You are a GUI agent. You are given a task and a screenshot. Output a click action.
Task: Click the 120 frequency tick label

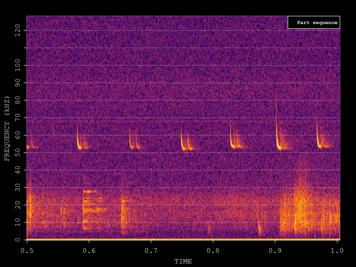click(x=18, y=31)
